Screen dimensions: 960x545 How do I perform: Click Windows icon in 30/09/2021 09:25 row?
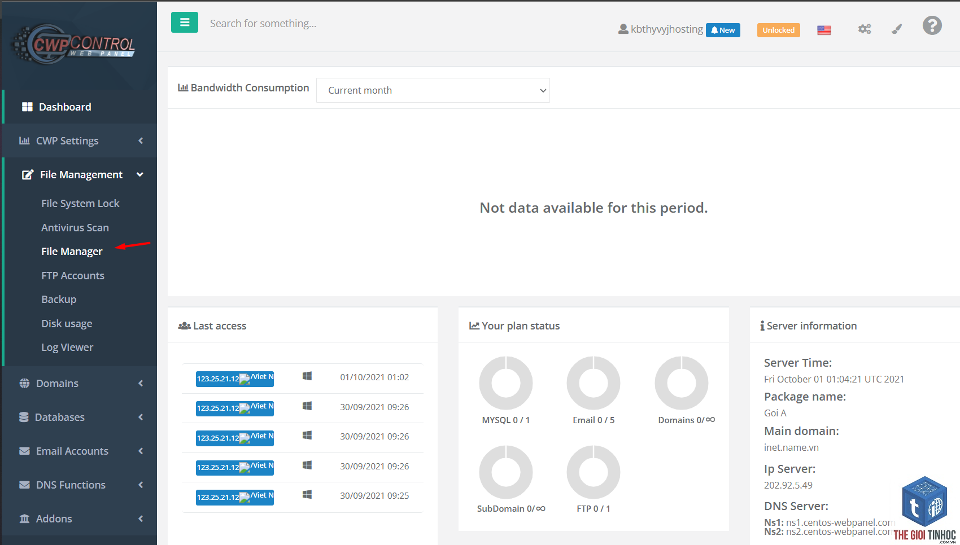click(307, 494)
